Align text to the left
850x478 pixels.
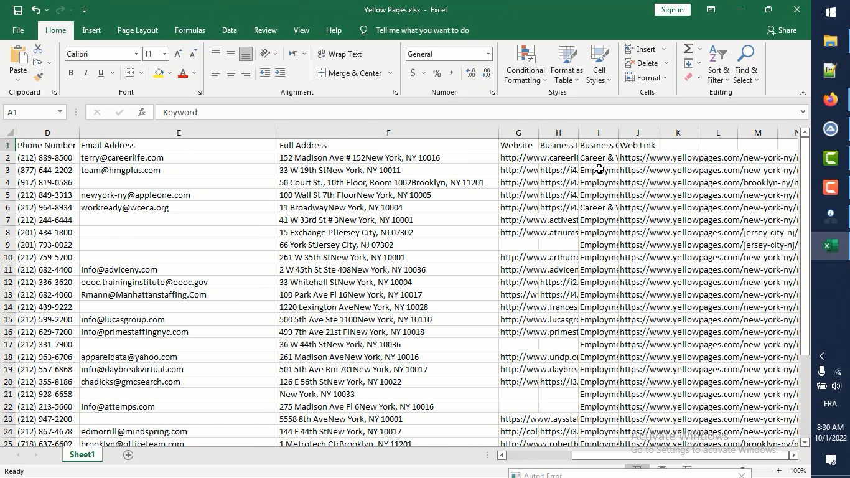click(x=216, y=73)
